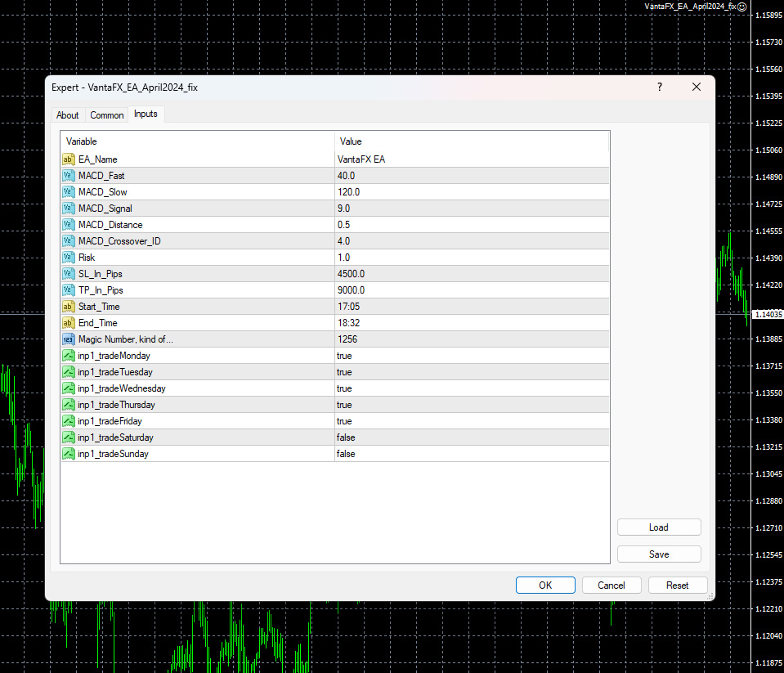Select the icon beside the Risk variable
The width and height of the screenshot is (784, 673).
69,258
